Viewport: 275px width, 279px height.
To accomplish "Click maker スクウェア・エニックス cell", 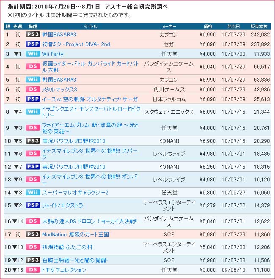I will click(169, 112).
